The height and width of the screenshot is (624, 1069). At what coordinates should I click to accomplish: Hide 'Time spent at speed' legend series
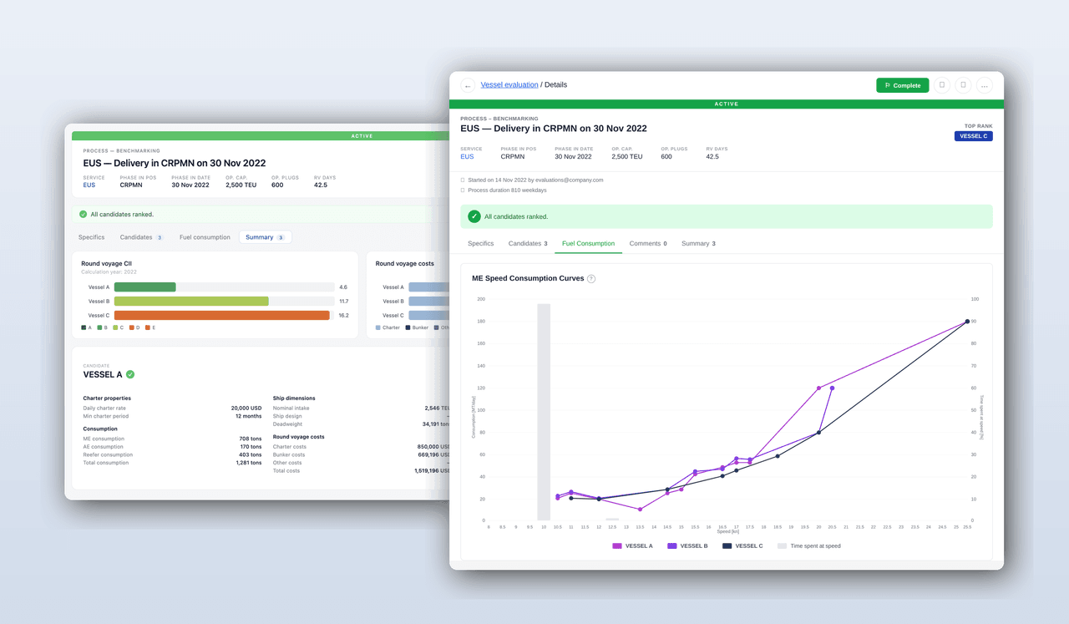click(808, 545)
